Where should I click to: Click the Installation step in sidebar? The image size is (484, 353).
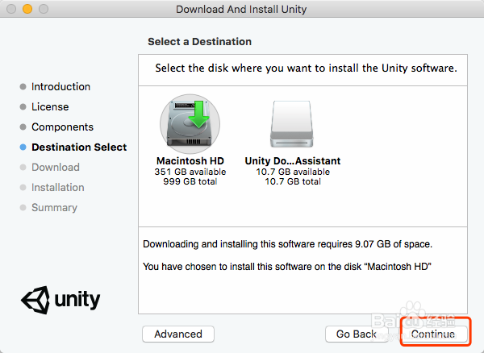(x=58, y=188)
